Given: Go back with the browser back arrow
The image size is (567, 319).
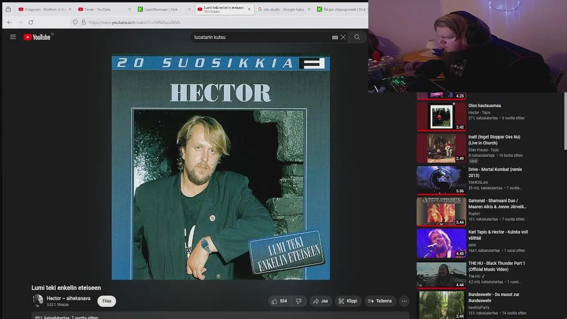Looking at the screenshot, I should point(9,22).
